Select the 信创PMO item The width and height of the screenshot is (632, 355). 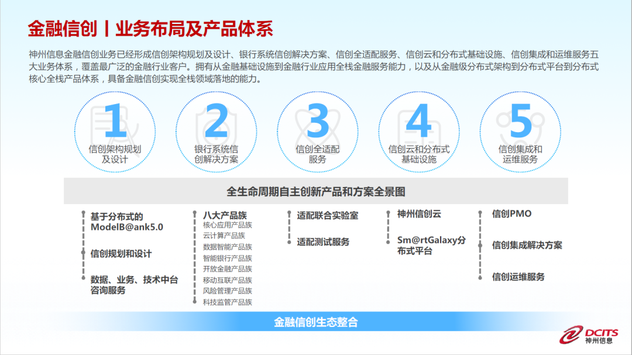[x=511, y=214]
